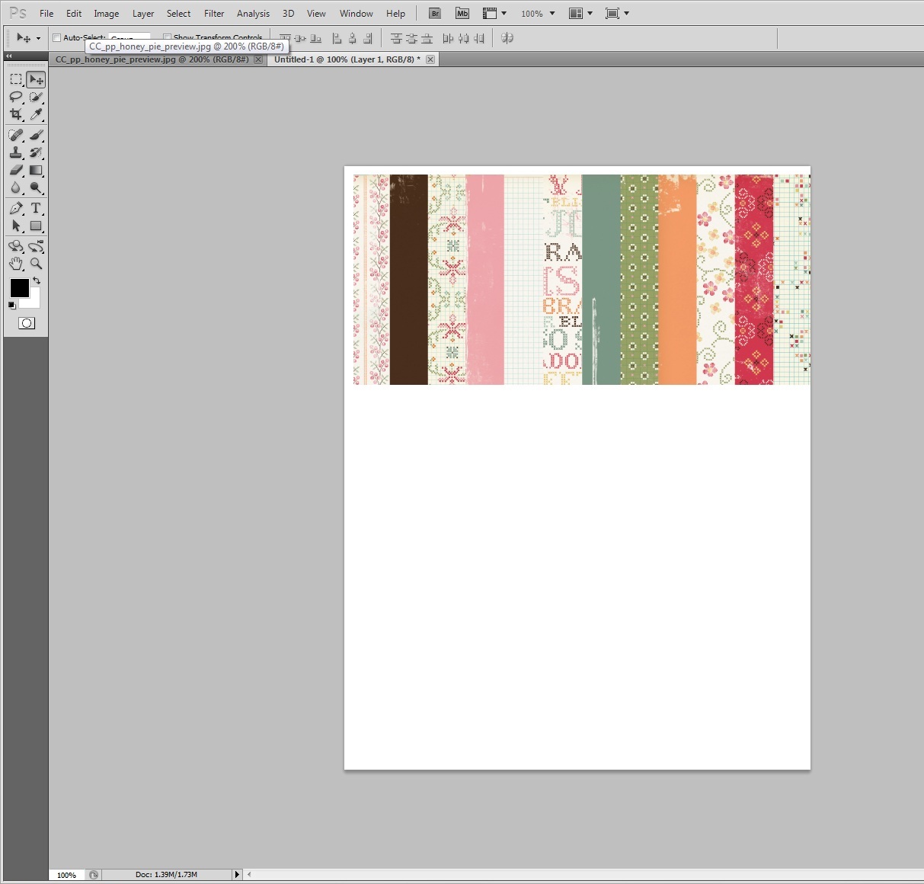Activate the Zoom tool

(36, 264)
